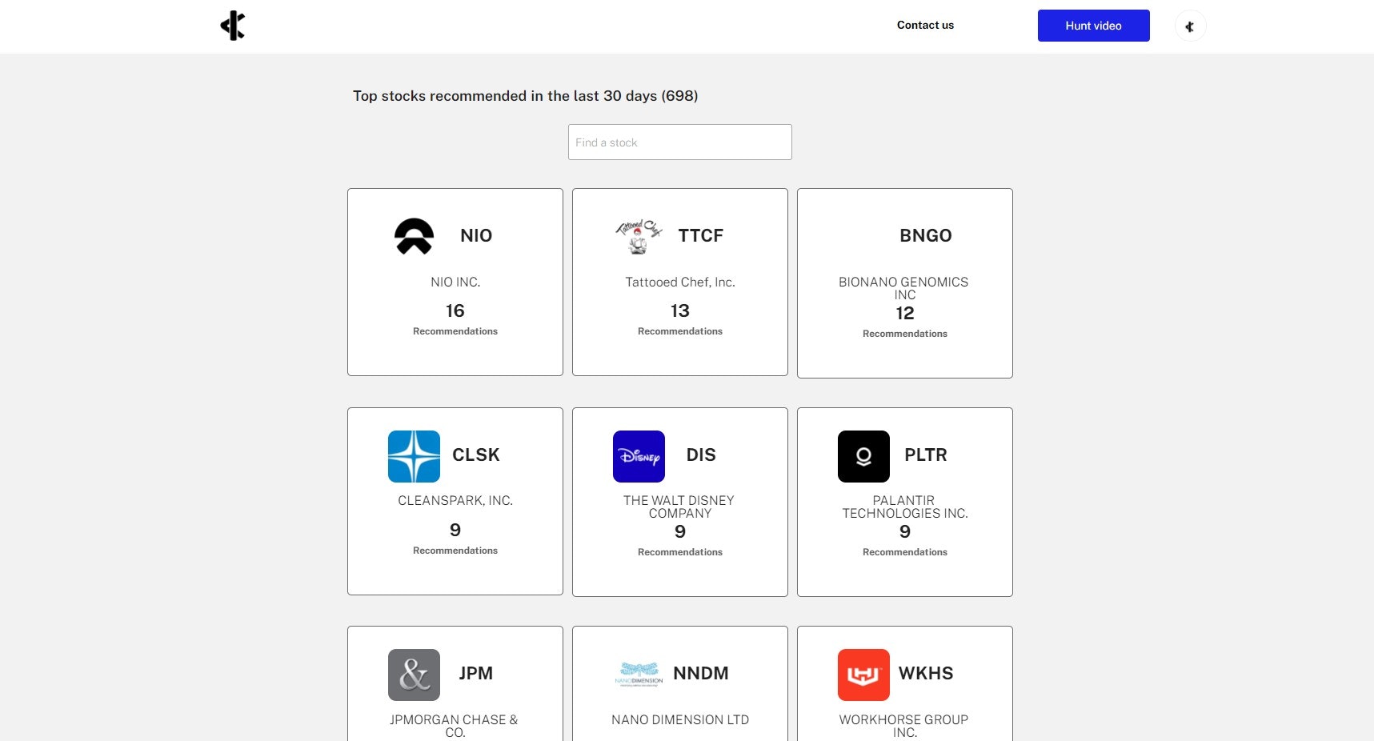Click the Nano Dimension logo
This screenshot has height=741, width=1374.
point(639,675)
